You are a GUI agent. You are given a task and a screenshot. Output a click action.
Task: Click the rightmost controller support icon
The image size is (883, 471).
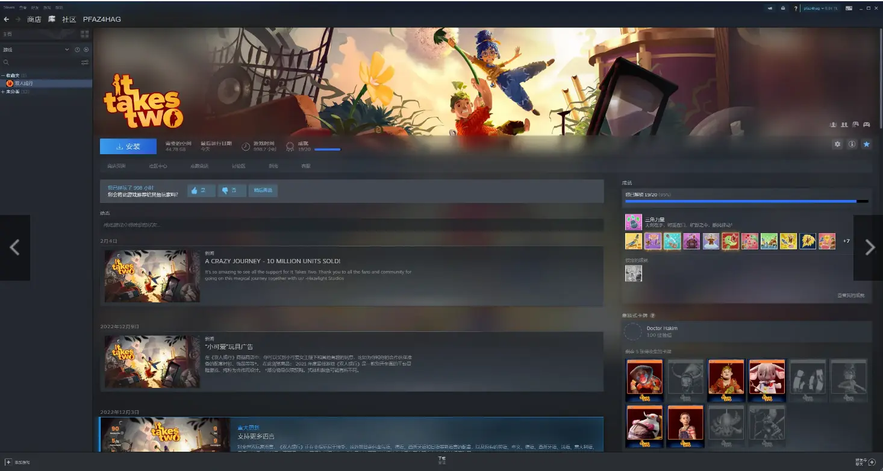click(x=866, y=125)
